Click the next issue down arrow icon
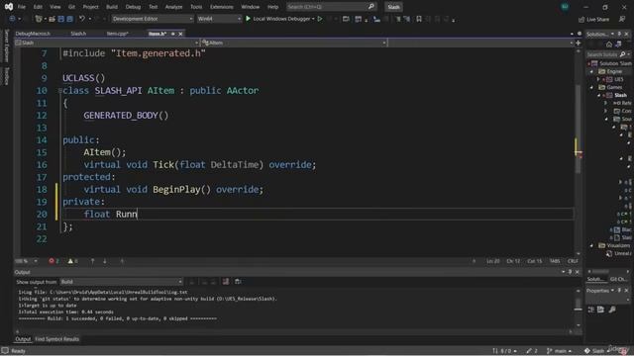 [x=105, y=261]
